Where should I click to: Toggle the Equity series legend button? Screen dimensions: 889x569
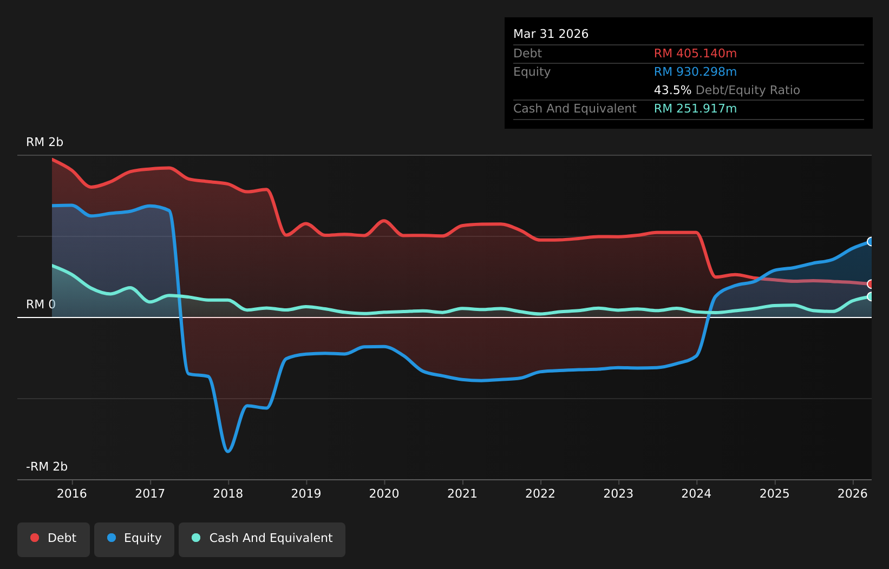pos(134,539)
